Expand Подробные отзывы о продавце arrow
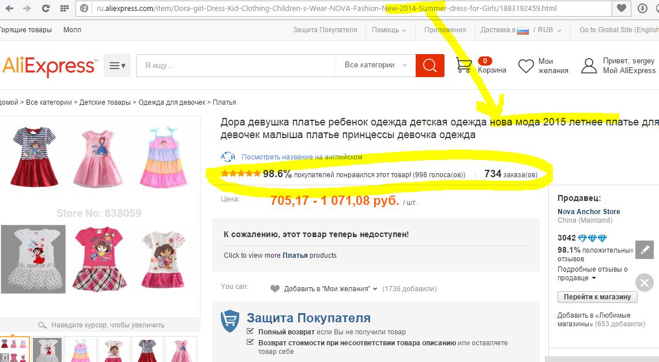Screen dimensions: 659x362 594,278
